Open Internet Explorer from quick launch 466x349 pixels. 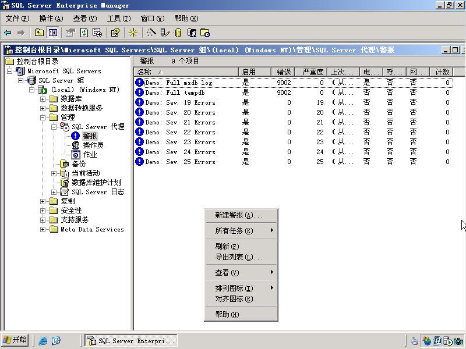pos(43,341)
